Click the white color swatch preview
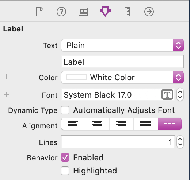 click(x=77, y=77)
